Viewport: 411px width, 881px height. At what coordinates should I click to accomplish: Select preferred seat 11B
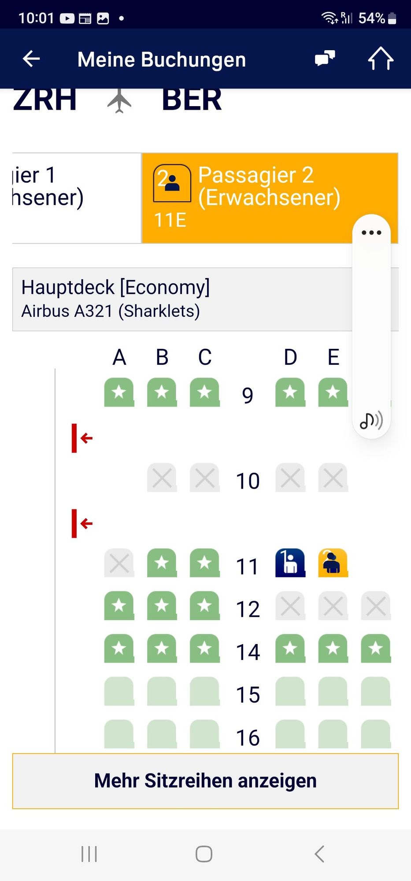coord(162,563)
